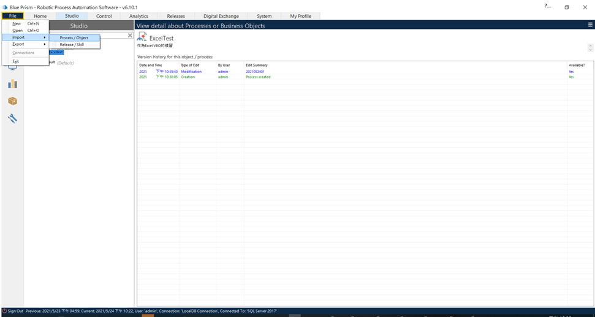595x317 pixels.
Task: Click the Control monitor sidebar icon
Action: (12, 67)
